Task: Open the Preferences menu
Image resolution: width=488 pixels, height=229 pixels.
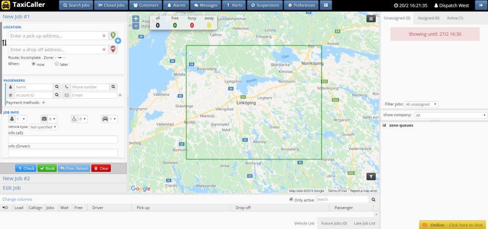Action: click(301, 5)
